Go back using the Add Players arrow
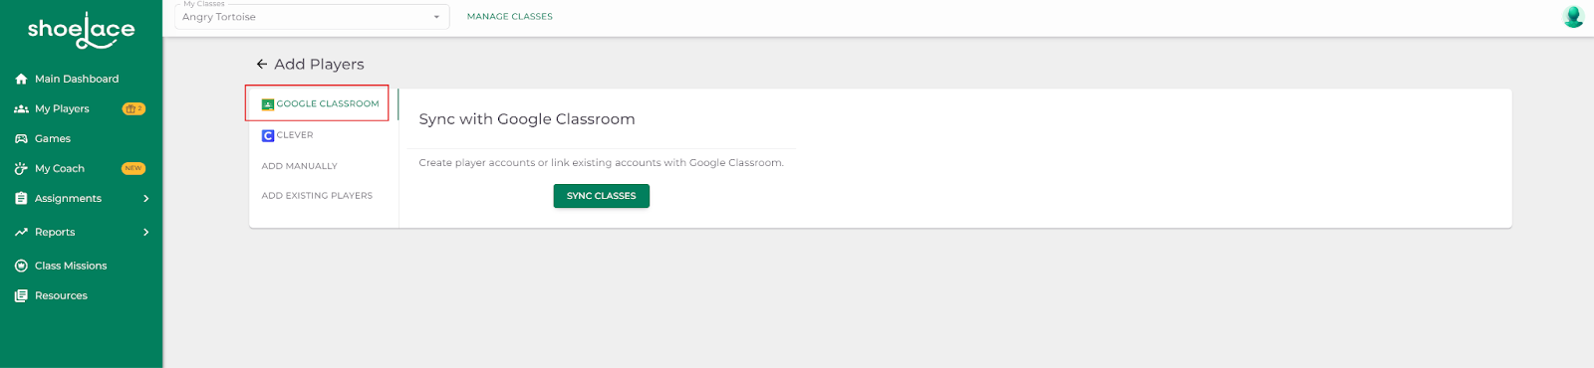Image resolution: width=1594 pixels, height=368 pixels. [262, 64]
